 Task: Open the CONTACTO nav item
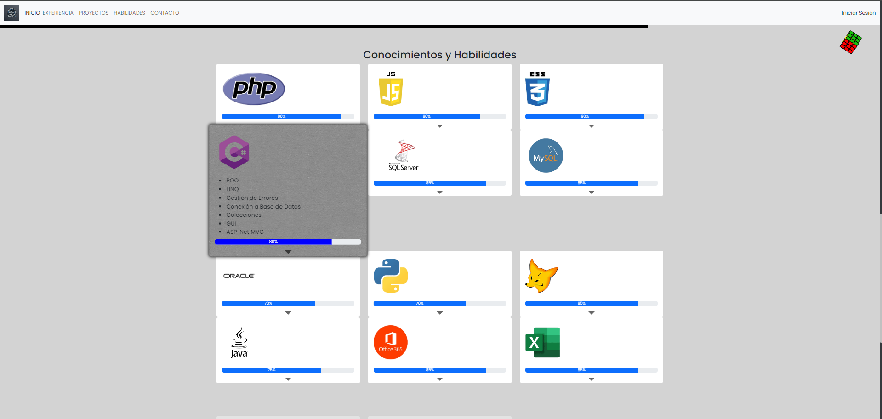165,13
